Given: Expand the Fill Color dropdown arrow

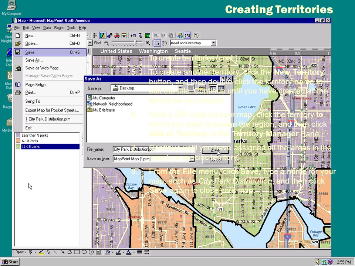Looking at the screenshot, I should (112, 252).
